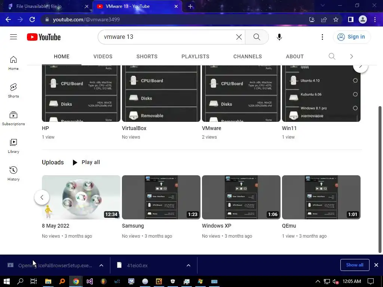The image size is (383, 287).
Task: Toggle the browser side panel icon
Action: [351, 19]
